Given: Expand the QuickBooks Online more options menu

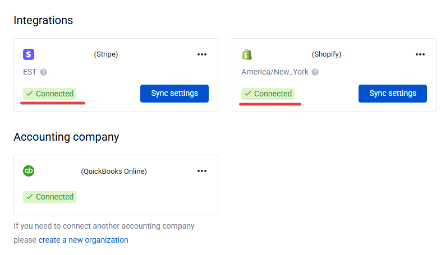Looking at the screenshot, I should pyautogui.click(x=202, y=171).
